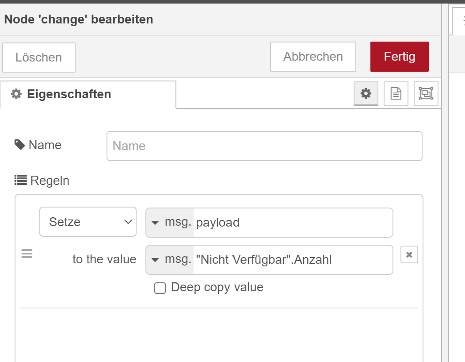Click the Regeln label
This screenshot has width=465, height=362.
click(50, 181)
